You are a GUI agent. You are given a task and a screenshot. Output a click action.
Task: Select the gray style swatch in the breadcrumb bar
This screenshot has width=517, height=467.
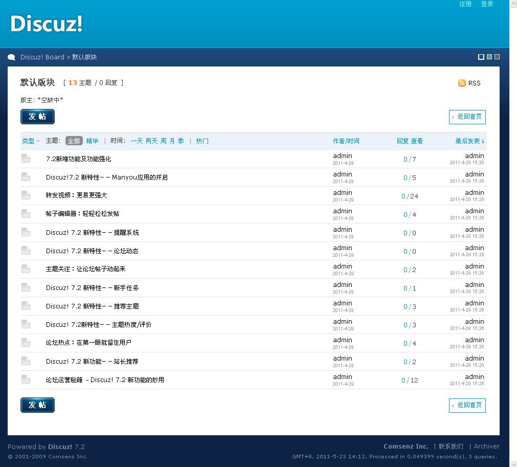497,57
